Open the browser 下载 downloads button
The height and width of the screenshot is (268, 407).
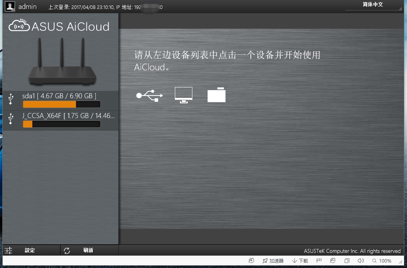tap(300, 261)
